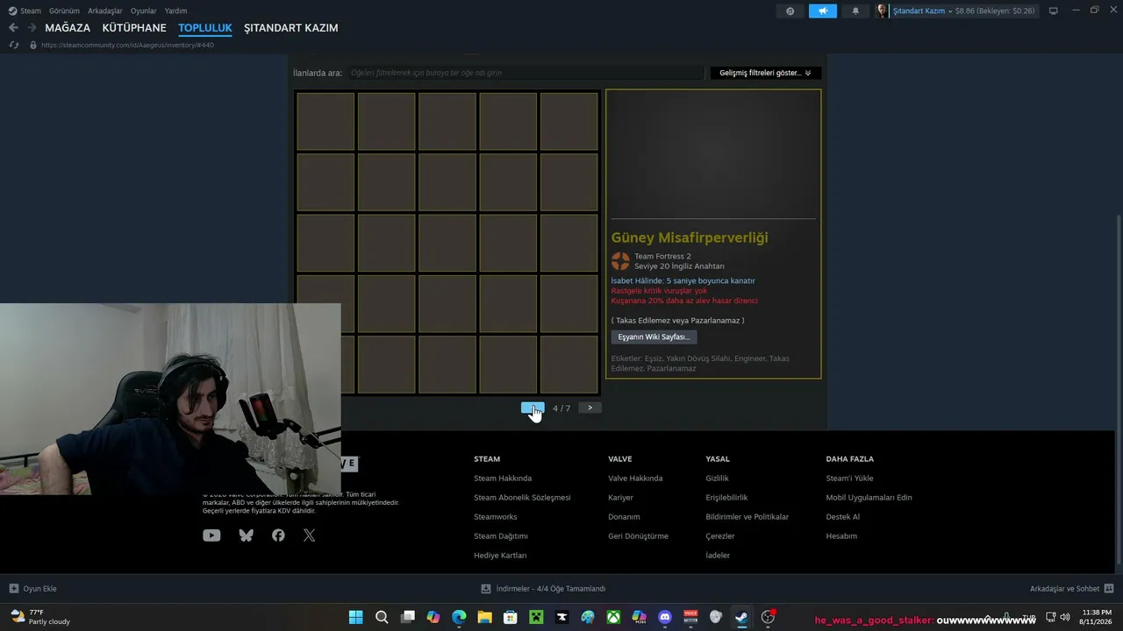Open the Valve Hakkında link
This screenshot has width=1123, height=631.
tap(635, 479)
